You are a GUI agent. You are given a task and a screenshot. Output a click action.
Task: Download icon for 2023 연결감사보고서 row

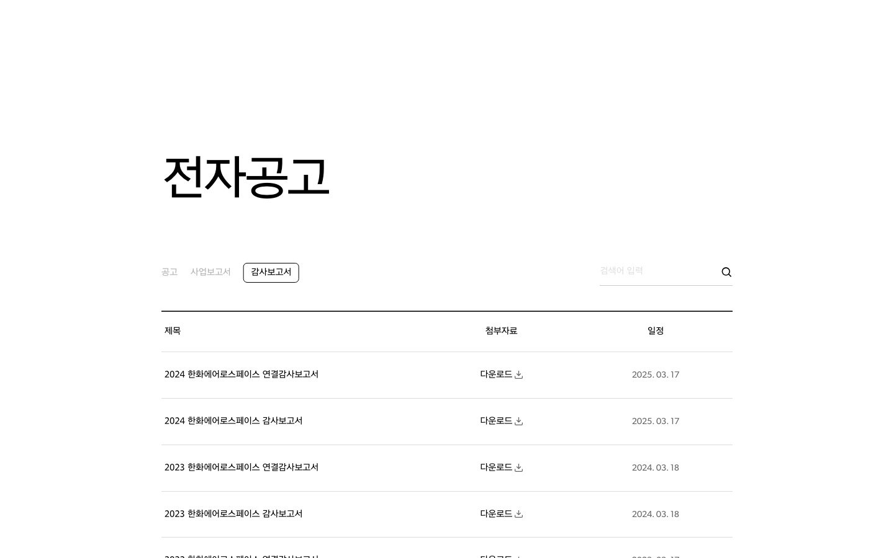518,467
